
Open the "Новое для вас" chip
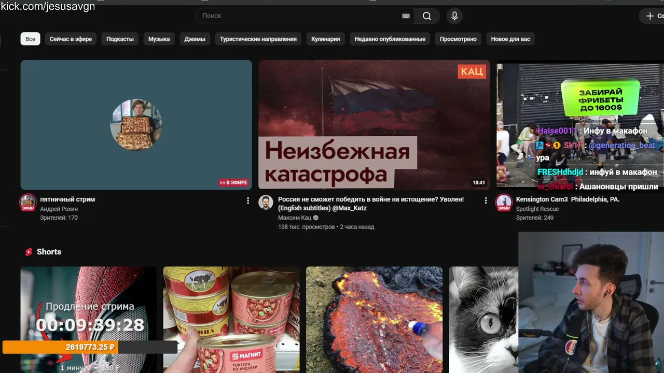pyautogui.click(x=510, y=39)
